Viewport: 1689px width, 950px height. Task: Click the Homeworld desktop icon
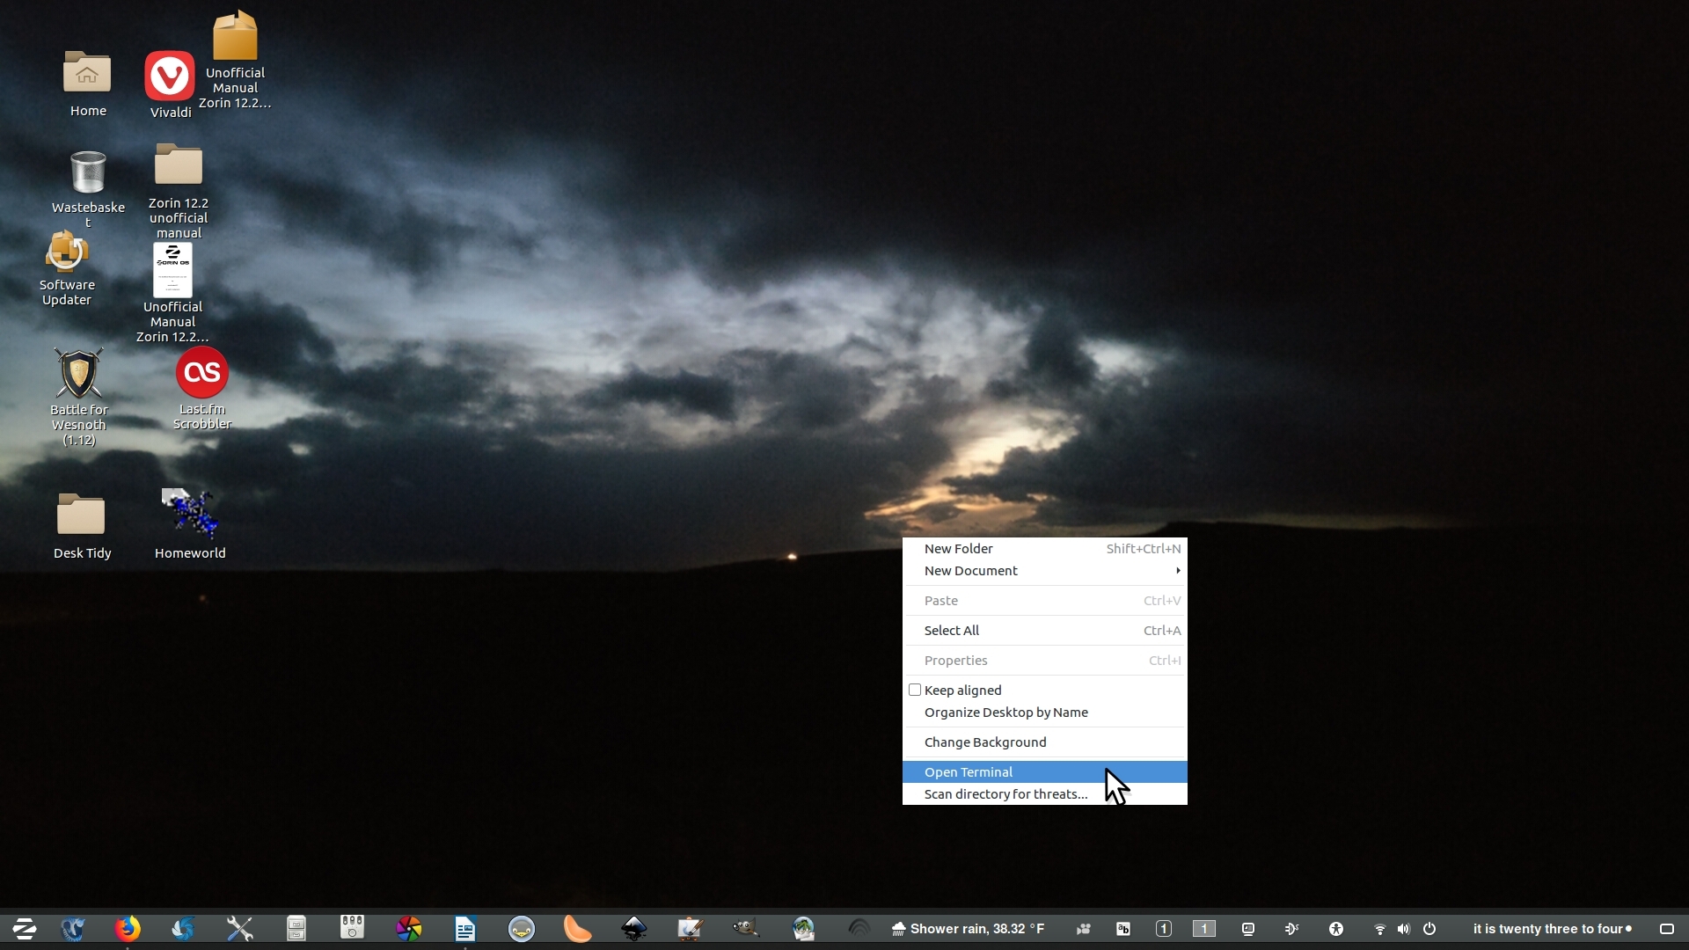click(190, 514)
